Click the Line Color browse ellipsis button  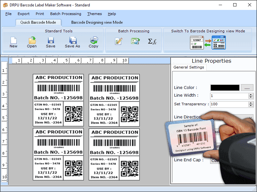point(248,87)
